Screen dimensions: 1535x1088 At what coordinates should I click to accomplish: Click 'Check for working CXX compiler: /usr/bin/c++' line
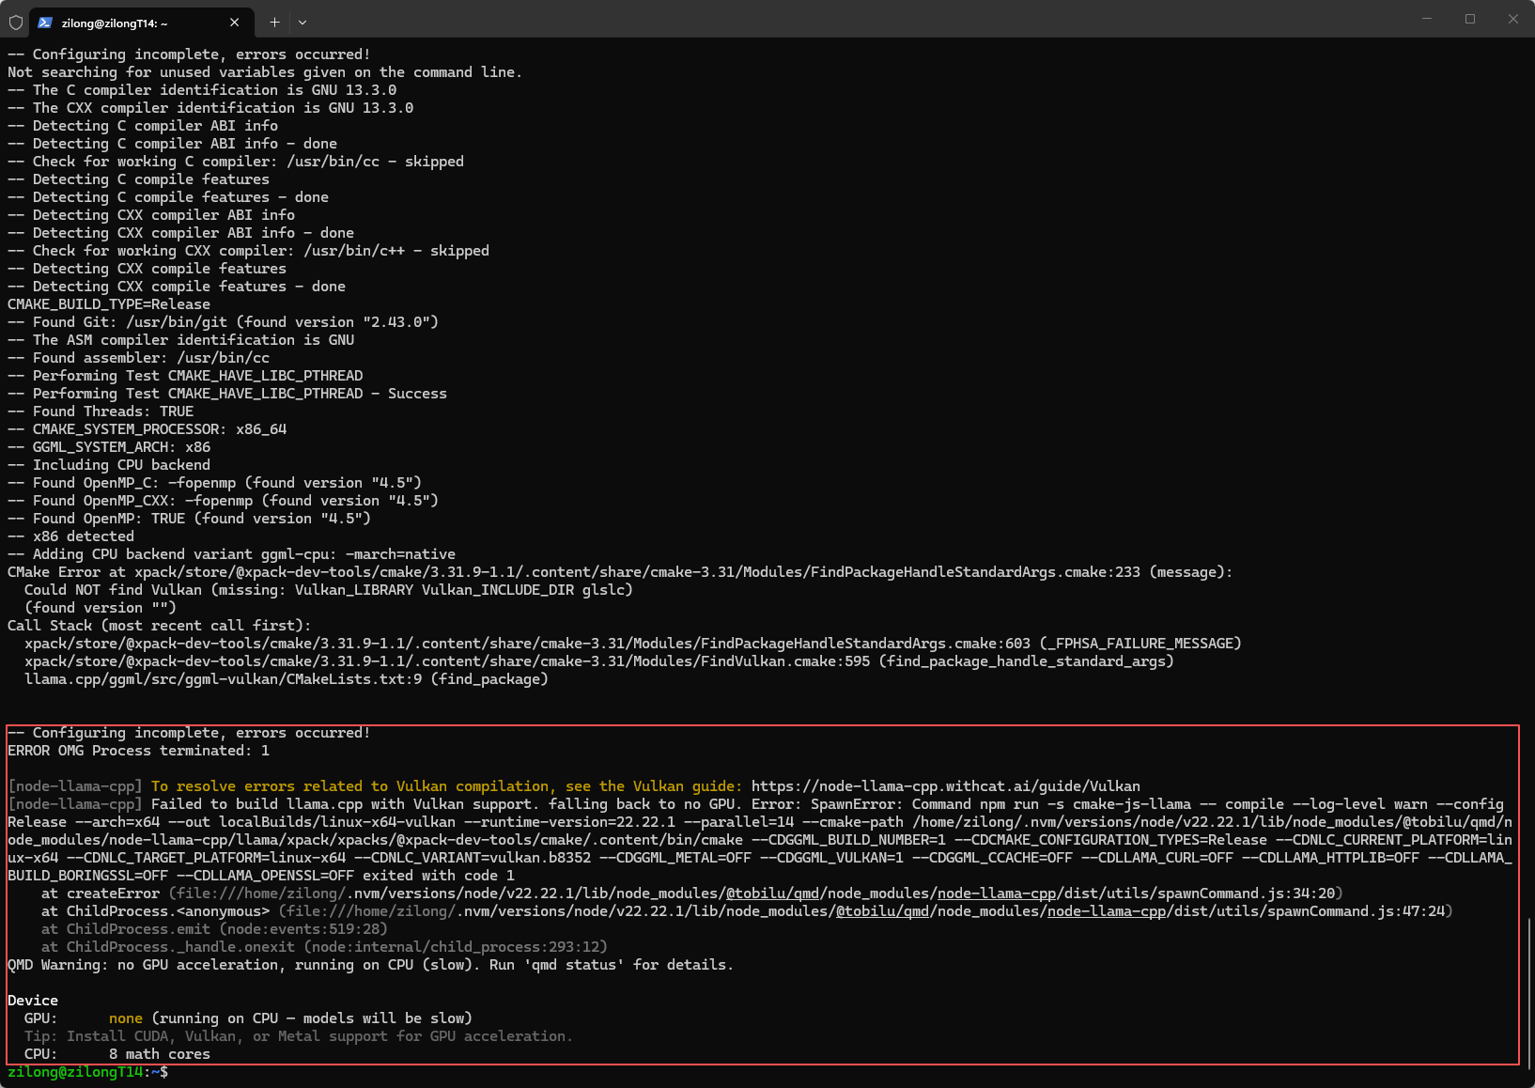click(x=248, y=251)
